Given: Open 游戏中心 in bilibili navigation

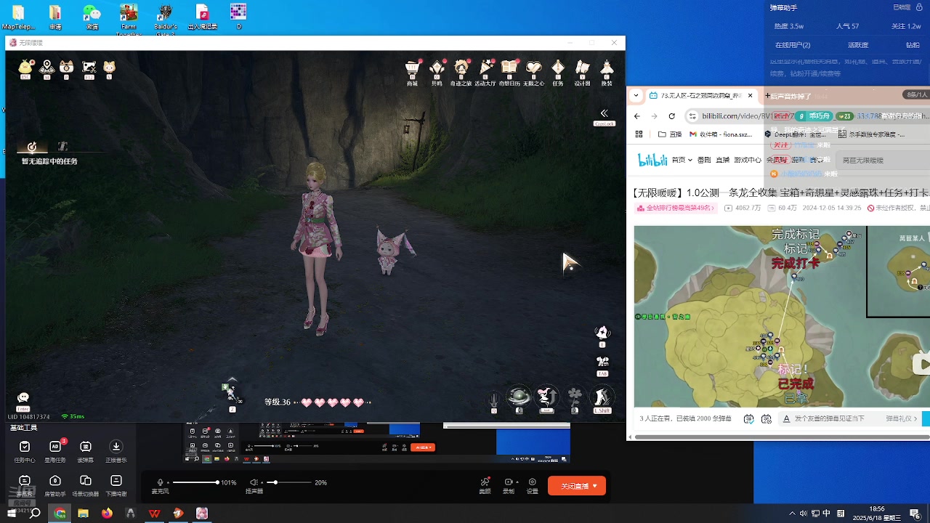Looking at the screenshot, I should (748, 160).
